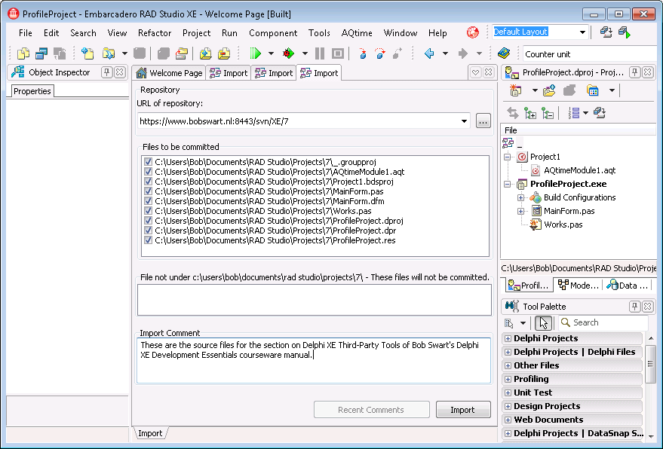This screenshot has width=663, height=449.
Task: Click Expand All tree icon in Project Manager
Action: (x=530, y=113)
